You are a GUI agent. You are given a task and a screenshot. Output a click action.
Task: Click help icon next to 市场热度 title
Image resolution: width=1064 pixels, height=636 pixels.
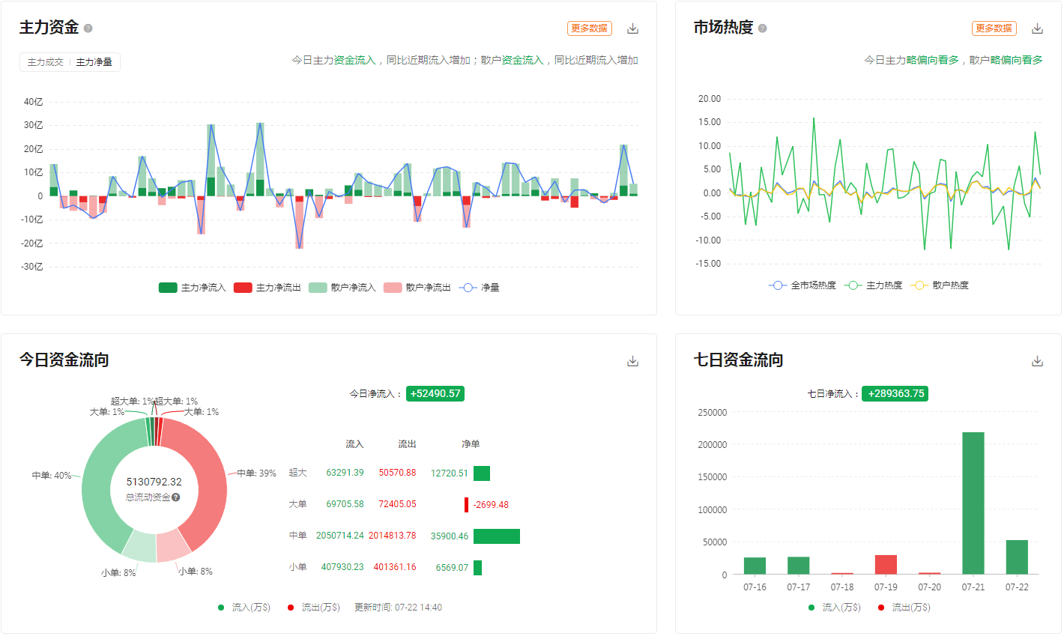pyautogui.click(x=763, y=28)
